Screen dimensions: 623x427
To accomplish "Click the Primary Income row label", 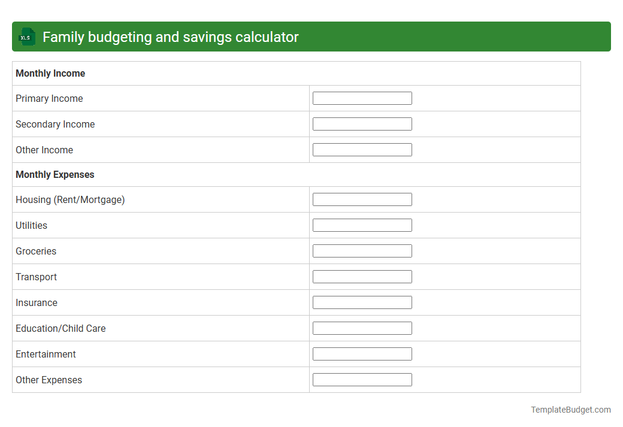I will click(49, 98).
